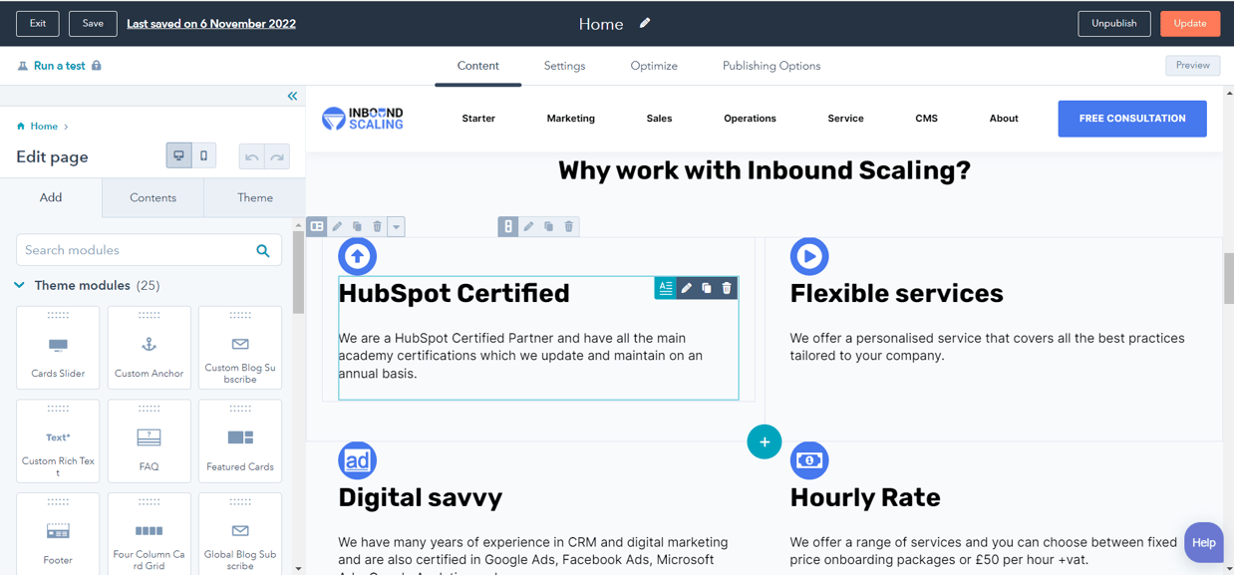Select the Custom Blog Subscribe module

point(240,347)
